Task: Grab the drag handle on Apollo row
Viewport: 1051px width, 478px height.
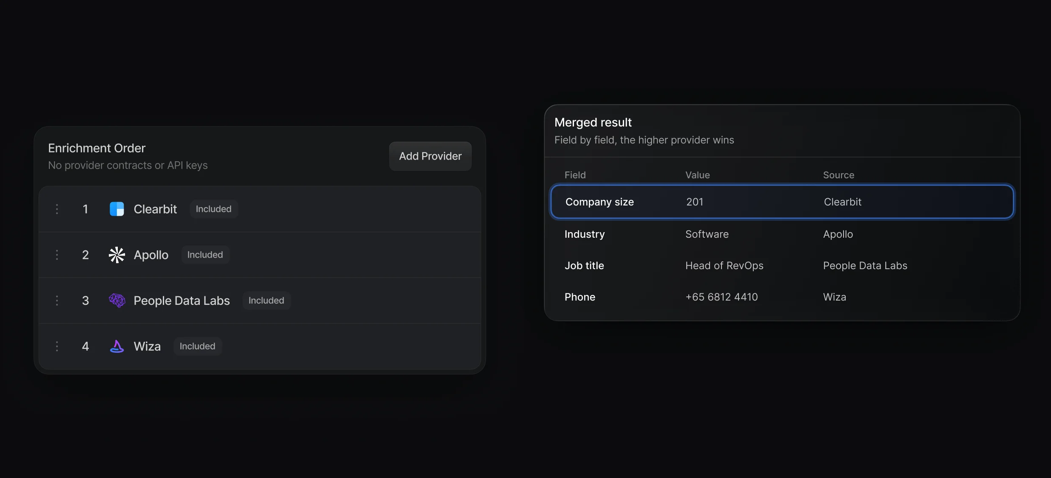Action: pyautogui.click(x=57, y=255)
